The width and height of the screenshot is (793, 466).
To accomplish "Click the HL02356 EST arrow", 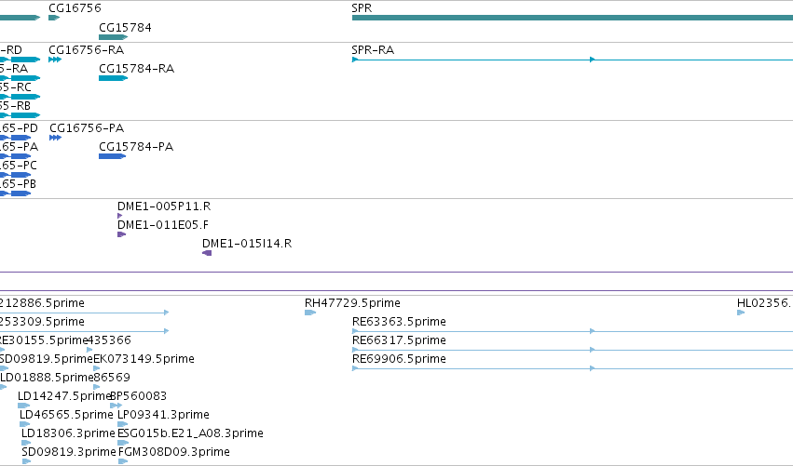I will [x=741, y=313].
